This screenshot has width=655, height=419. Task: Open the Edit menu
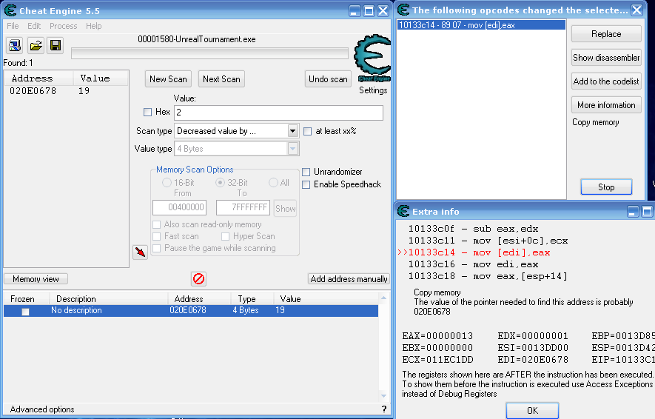[x=34, y=26]
